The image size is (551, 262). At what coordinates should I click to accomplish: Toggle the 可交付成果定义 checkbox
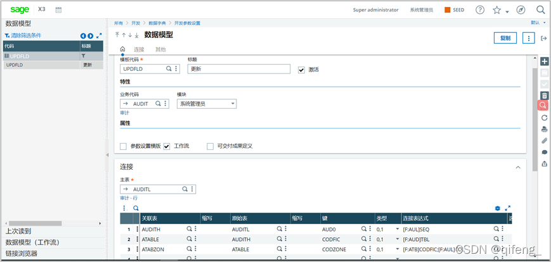pyautogui.click(x=210, y=146)
